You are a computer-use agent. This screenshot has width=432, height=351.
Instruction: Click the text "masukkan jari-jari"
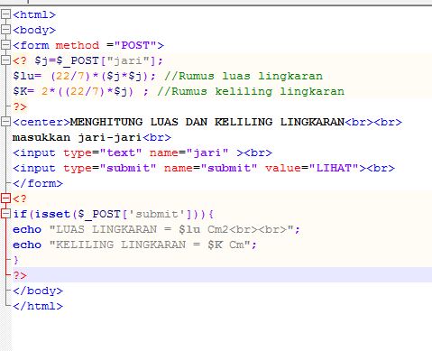pos(78,137)
